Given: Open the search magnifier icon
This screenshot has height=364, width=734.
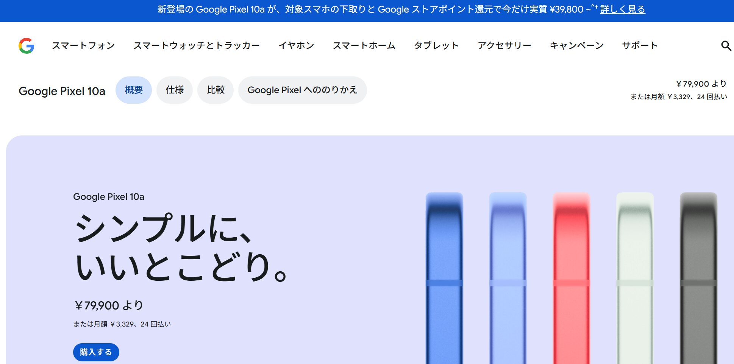Looking at the screenshot, I should point(725,46).
